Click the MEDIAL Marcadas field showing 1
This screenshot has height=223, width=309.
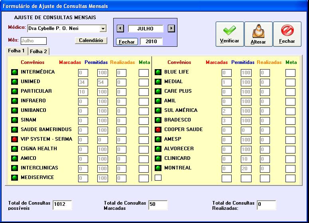(226, 82)
